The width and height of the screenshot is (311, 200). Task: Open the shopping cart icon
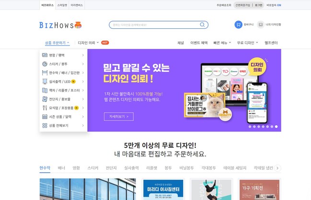(x=239, y=24)
